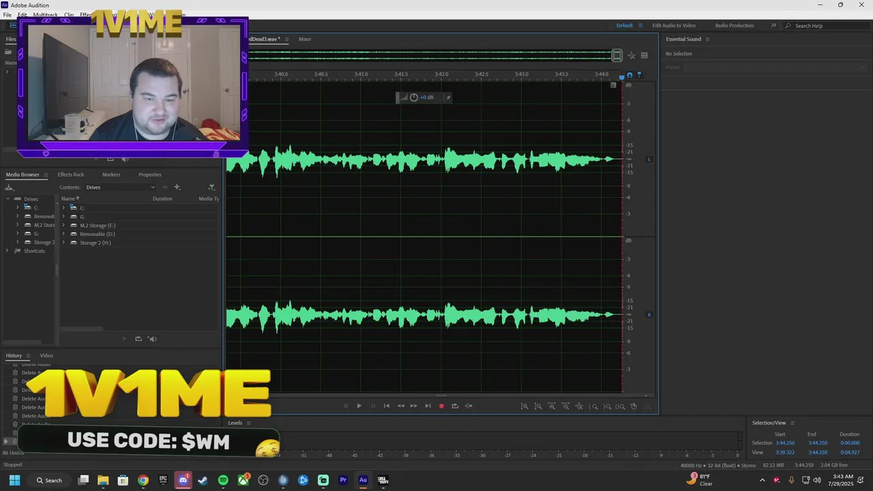Screen dimensions: 873x491
Task: Open the Media Browser panel menu
Action: (x=46, y=175)
